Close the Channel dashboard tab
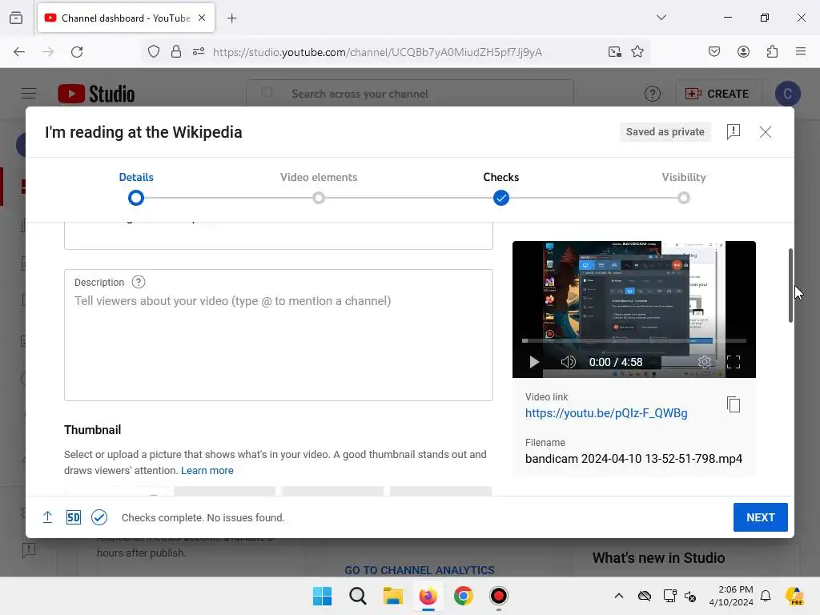Image resolution: width=820 pixels, height=615 pixels. (x=202, y=18)
